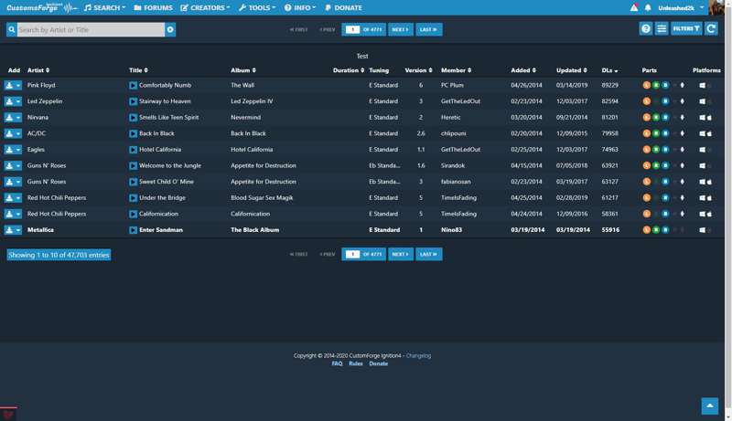The image size is (732, 421).
Task: Sort table by the Artist column
Action: [38, 70]
